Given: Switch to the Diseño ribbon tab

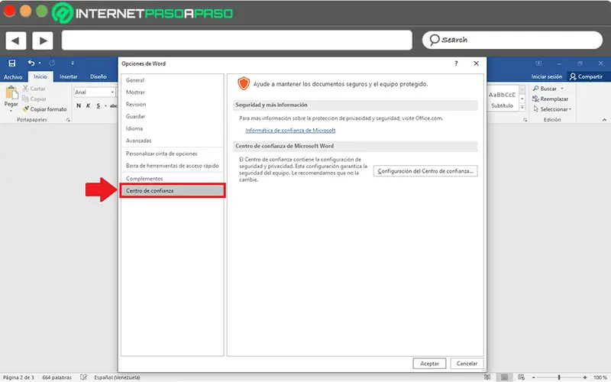Looking at the screenshot, I should [99, 77].
